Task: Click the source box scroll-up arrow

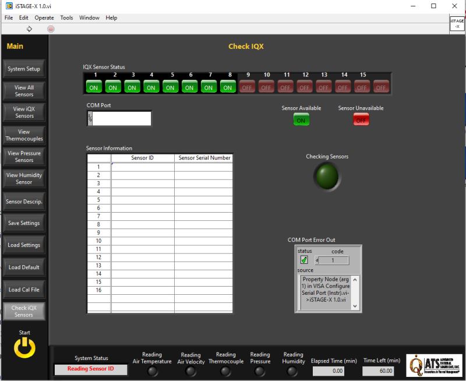Action: pyautogui.click(x=355, y=280)
